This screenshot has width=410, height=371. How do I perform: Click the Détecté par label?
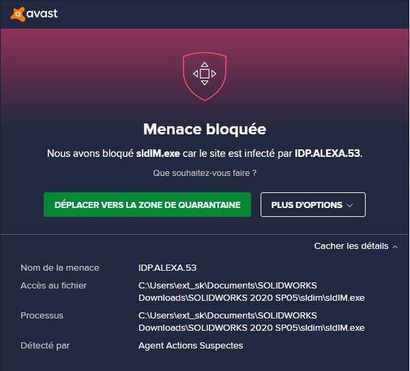pyautogui.click(x=45, y=346)
